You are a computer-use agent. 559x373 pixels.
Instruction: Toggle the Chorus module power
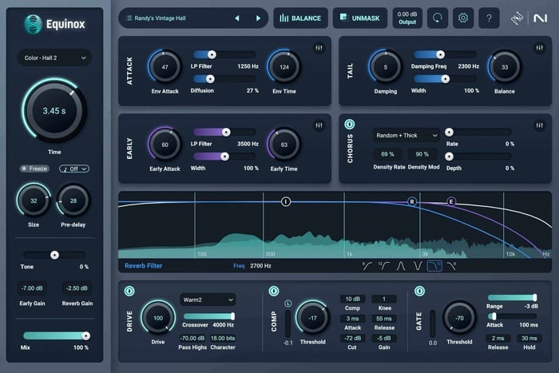pos(350,125)
